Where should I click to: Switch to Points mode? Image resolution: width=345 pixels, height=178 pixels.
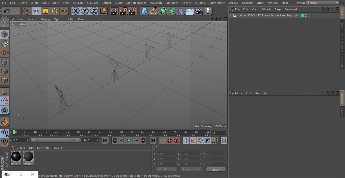click(5, 62)
